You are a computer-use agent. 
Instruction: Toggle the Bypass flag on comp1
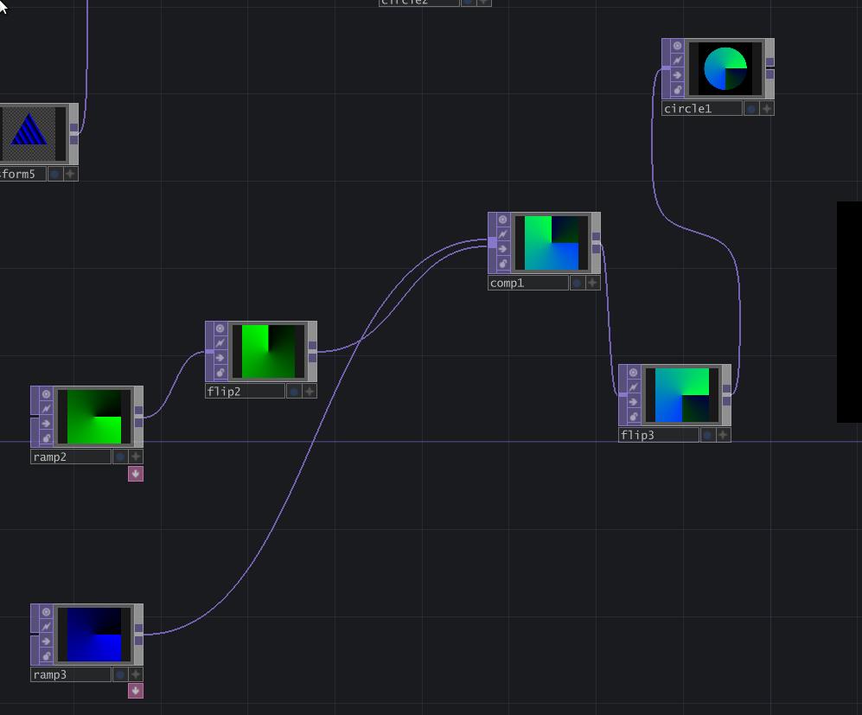click(x=502, y=249)
